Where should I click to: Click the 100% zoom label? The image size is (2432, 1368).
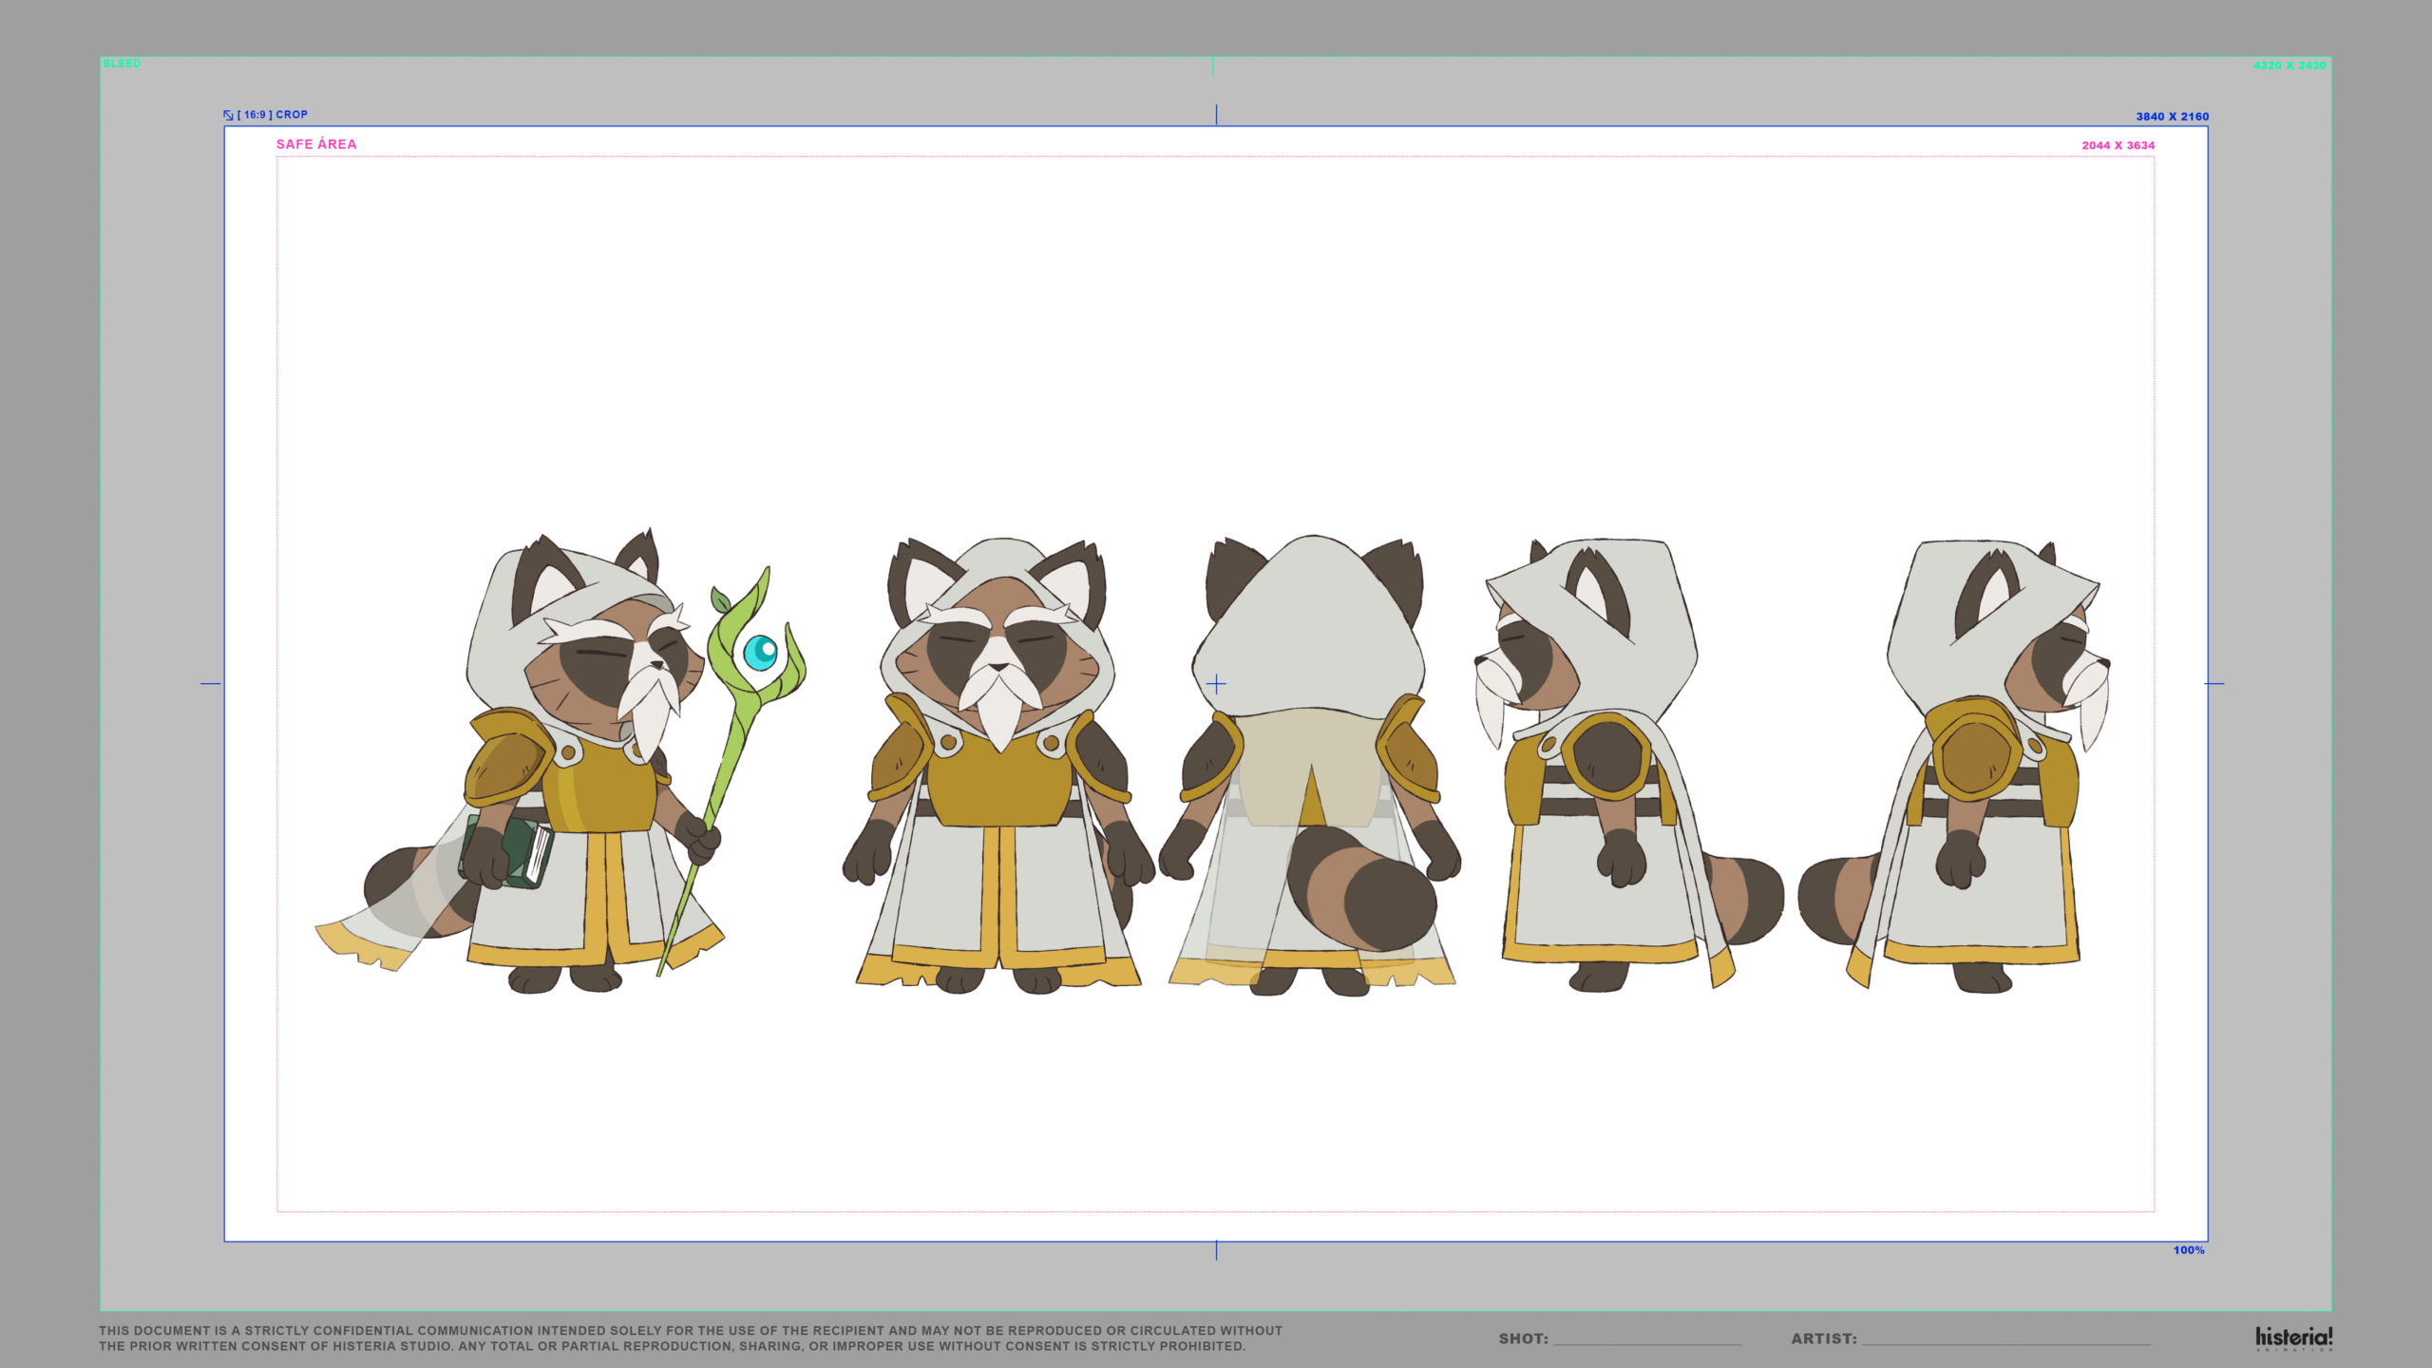coord(2188,1250)
